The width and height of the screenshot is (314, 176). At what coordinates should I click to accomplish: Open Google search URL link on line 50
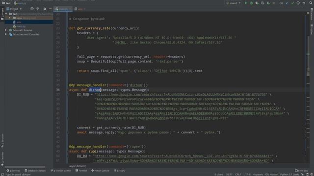[x=183, y=156]
